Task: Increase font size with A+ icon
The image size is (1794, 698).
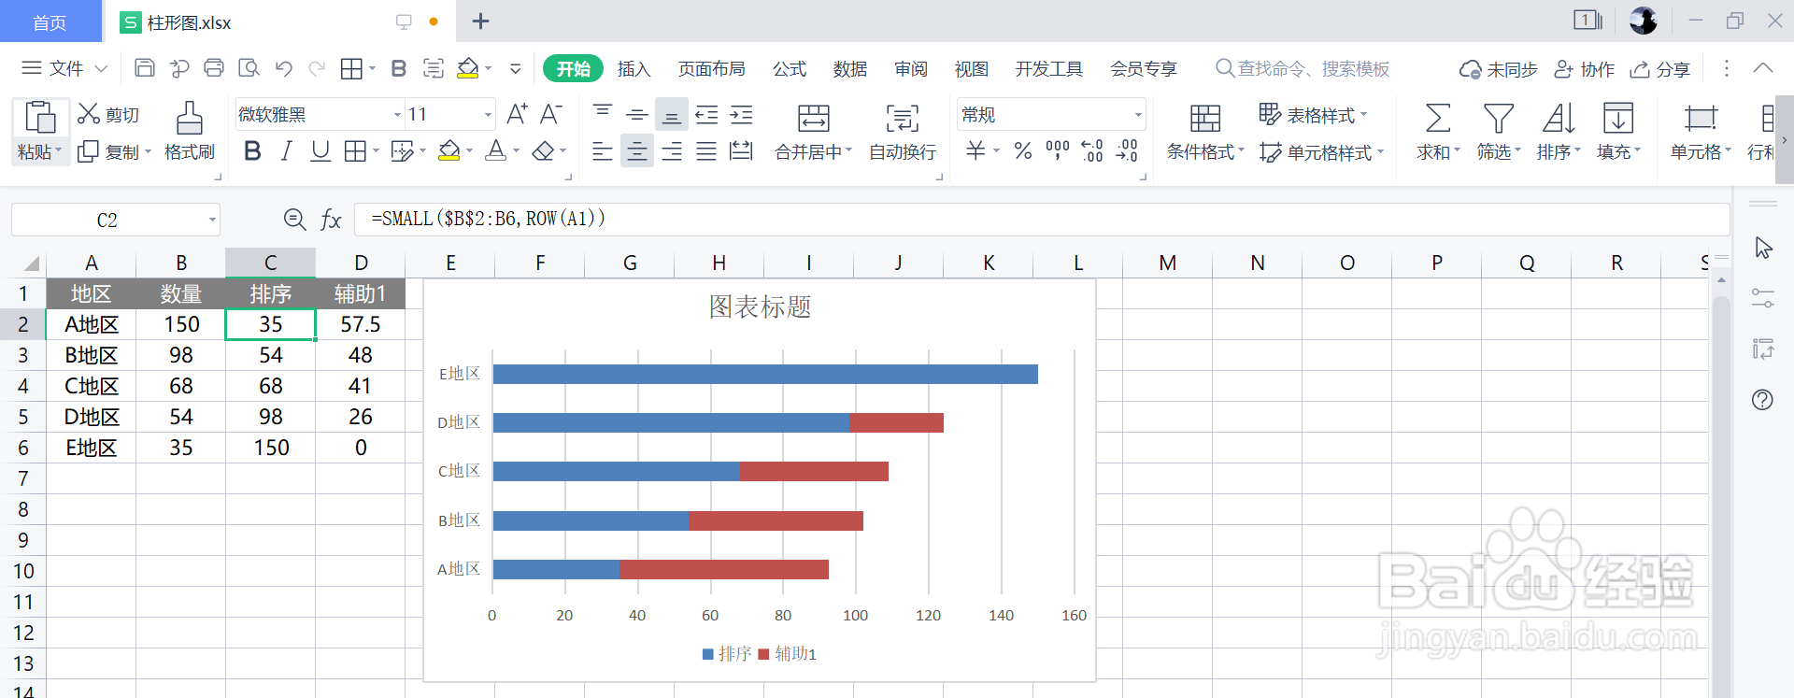Action: click(x=517, y=114)
